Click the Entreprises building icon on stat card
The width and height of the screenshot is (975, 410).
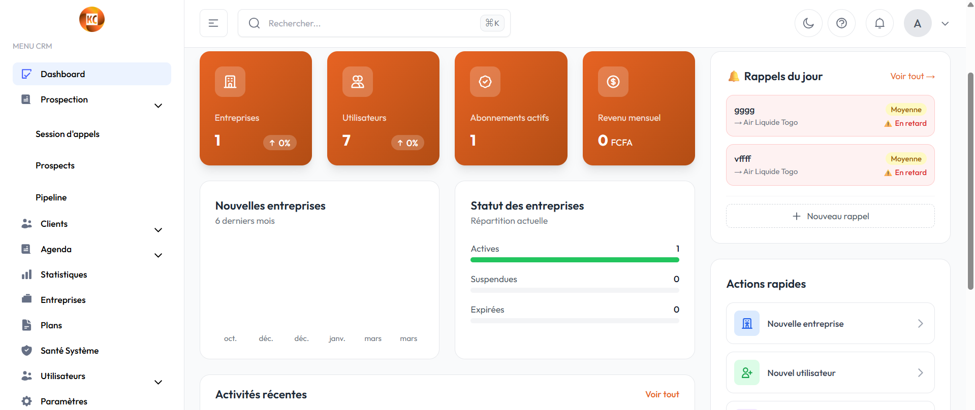tap(230, 82)
